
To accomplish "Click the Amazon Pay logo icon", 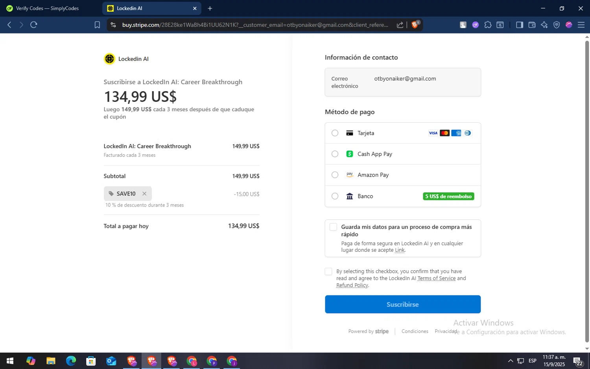I will [x=350, y=175].
